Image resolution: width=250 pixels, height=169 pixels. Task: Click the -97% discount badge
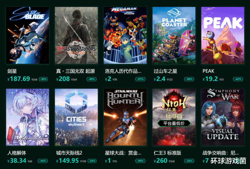(x=141, y=79)
